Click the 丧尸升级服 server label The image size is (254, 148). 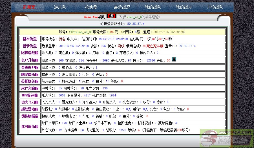click(x=30, y=60)
